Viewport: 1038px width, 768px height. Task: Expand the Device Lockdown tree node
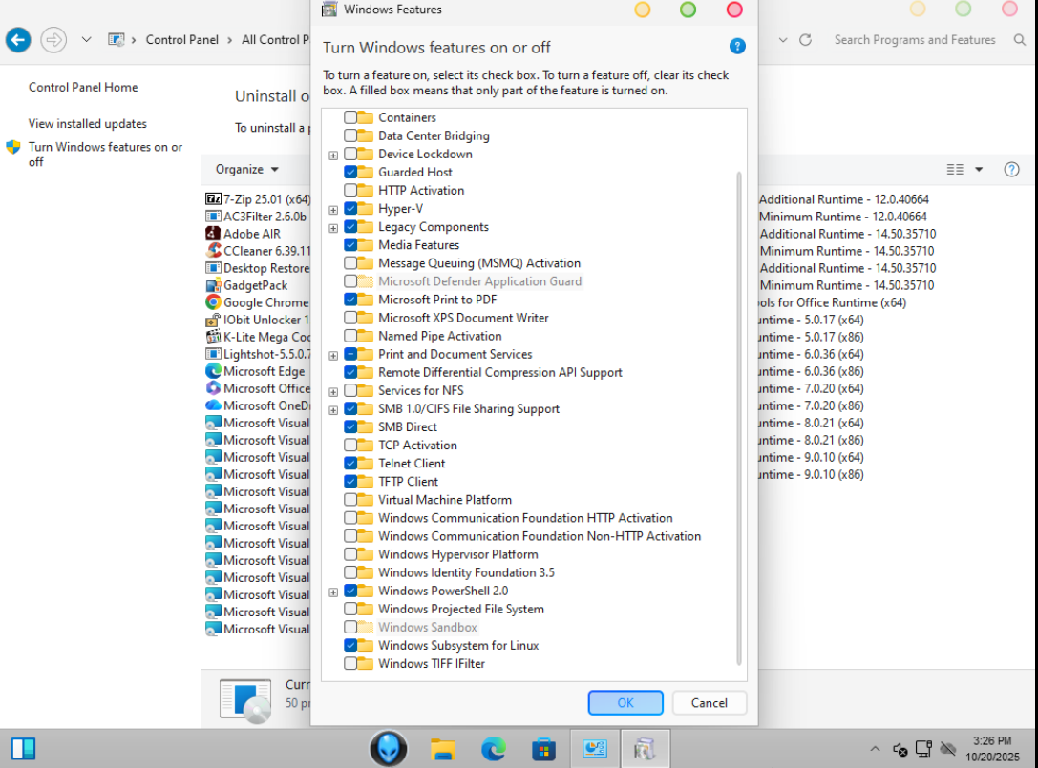[x=333, y=156]
